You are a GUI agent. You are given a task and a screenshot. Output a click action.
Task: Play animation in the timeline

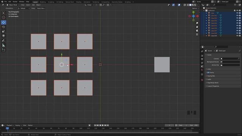(x=102, y=125)
